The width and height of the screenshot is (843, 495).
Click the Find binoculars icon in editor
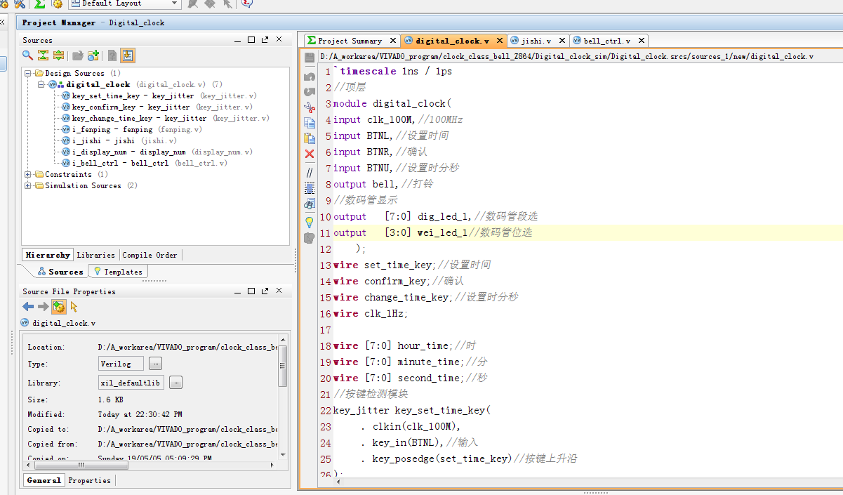pyautogui.click(x=310, y=204)
